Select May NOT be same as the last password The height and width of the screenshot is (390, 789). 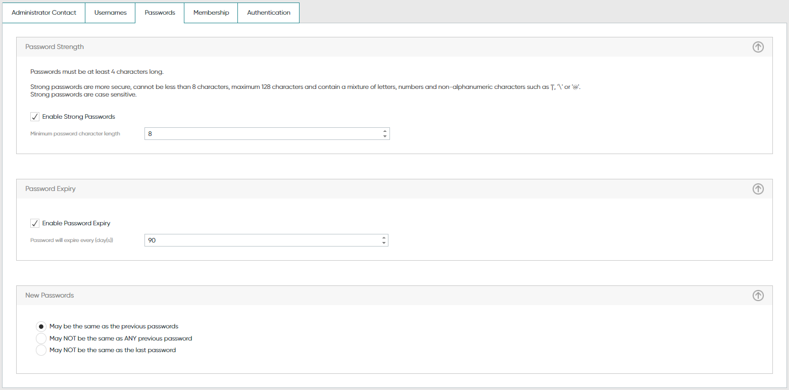[41, 350]
